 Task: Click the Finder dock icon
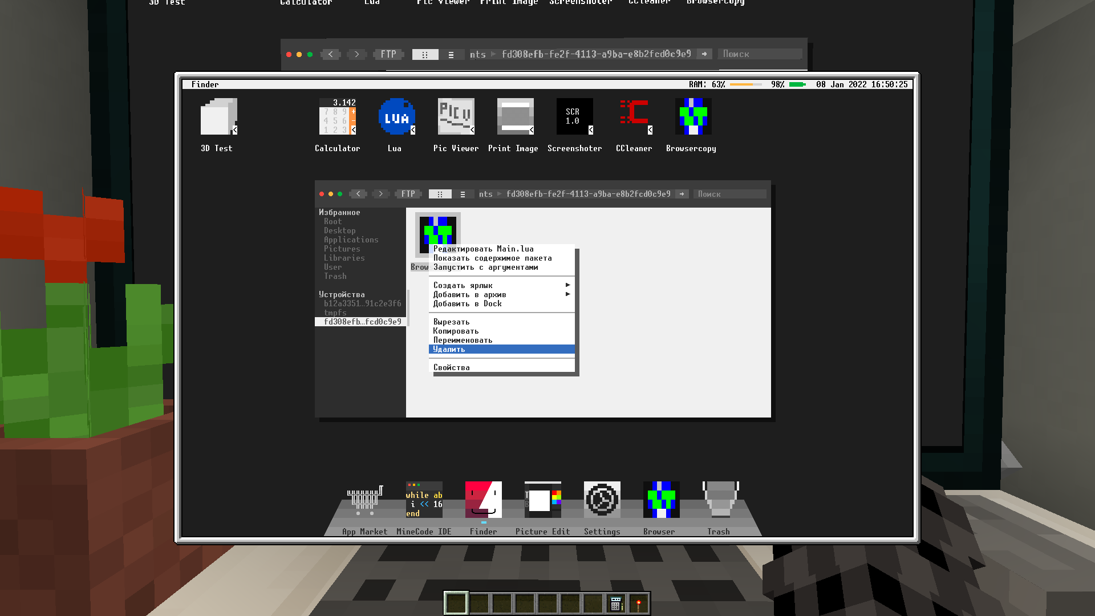click(483, 500)
